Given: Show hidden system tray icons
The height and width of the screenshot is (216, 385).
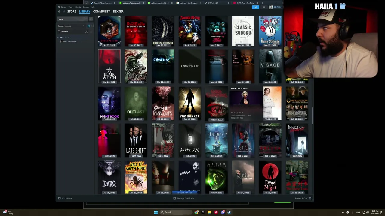Looking at the screenshot, I should [x=343, y=212].
